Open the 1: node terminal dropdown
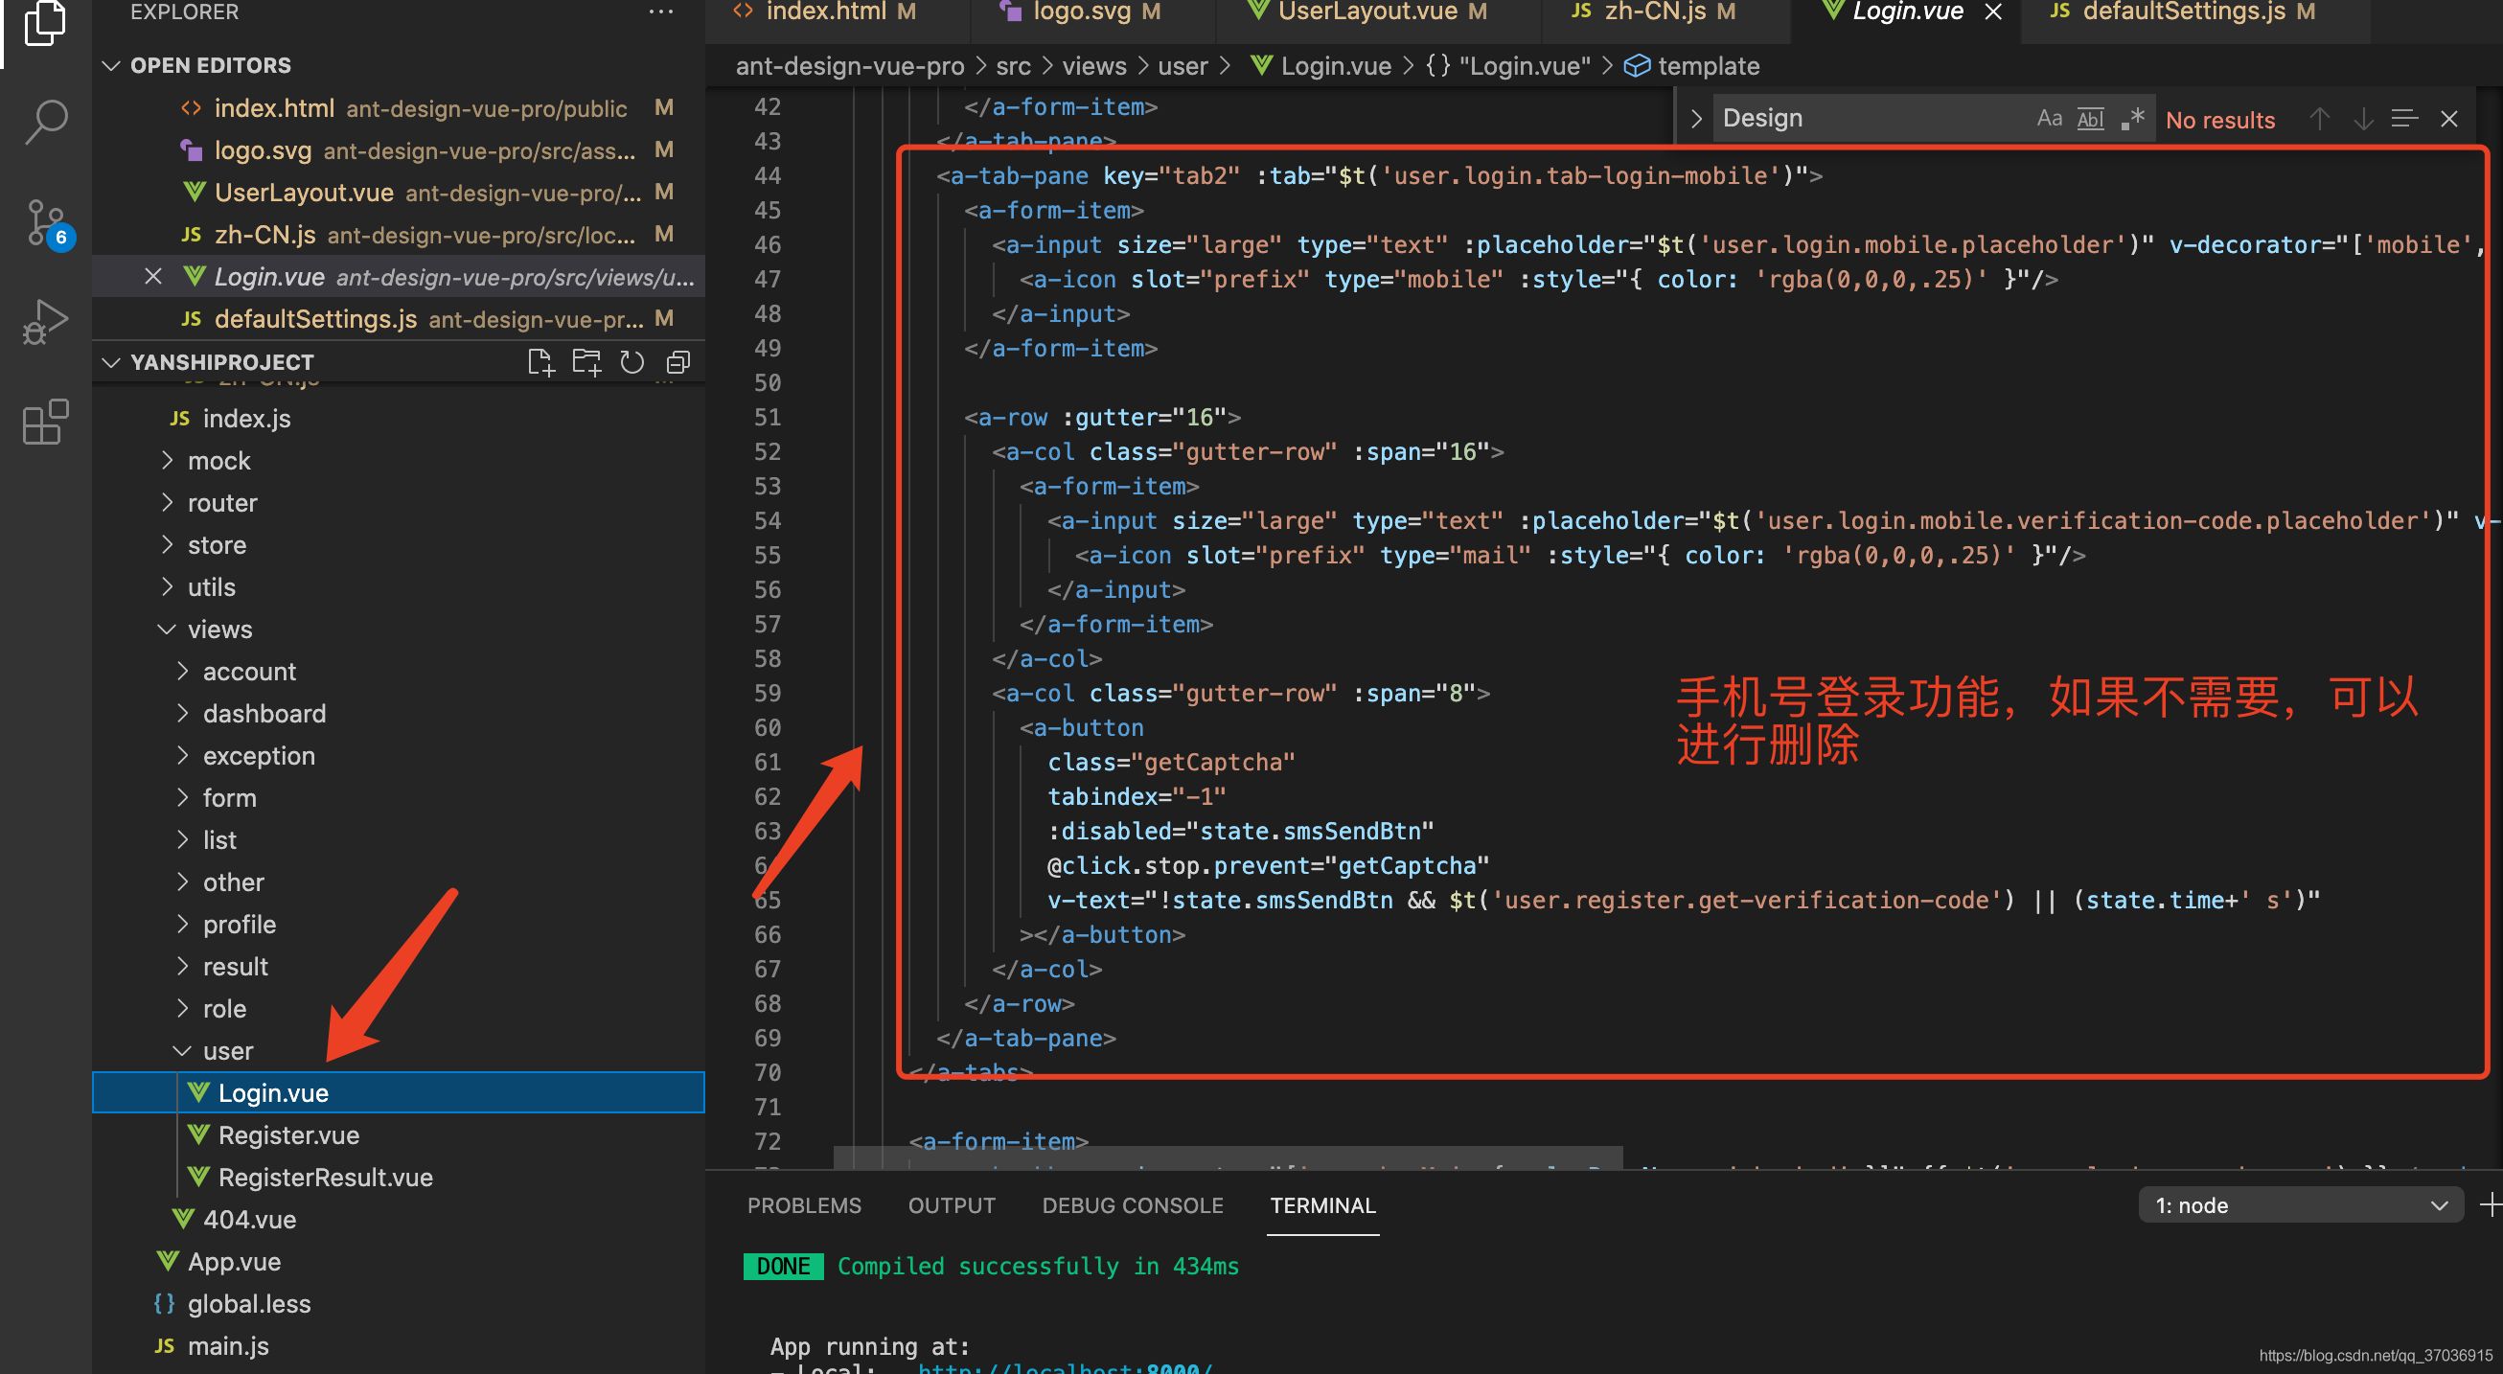This screenshot has height=1374, width=2503. pos(2299,1205)
